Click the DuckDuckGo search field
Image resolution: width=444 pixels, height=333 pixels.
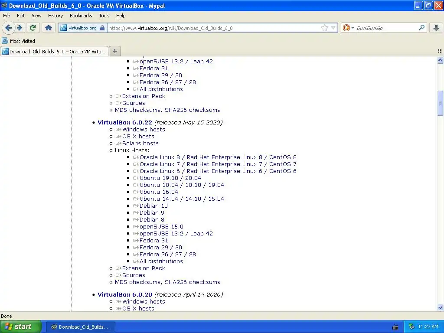click(x=386, y=28)
